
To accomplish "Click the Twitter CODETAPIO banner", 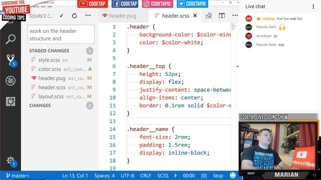I will tap(193, 4).
